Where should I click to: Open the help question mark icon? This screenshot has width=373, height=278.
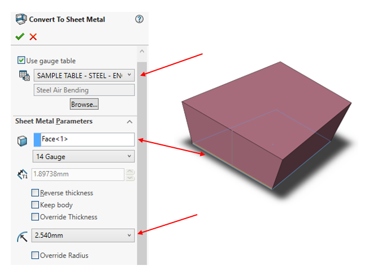tap(139, 19)
